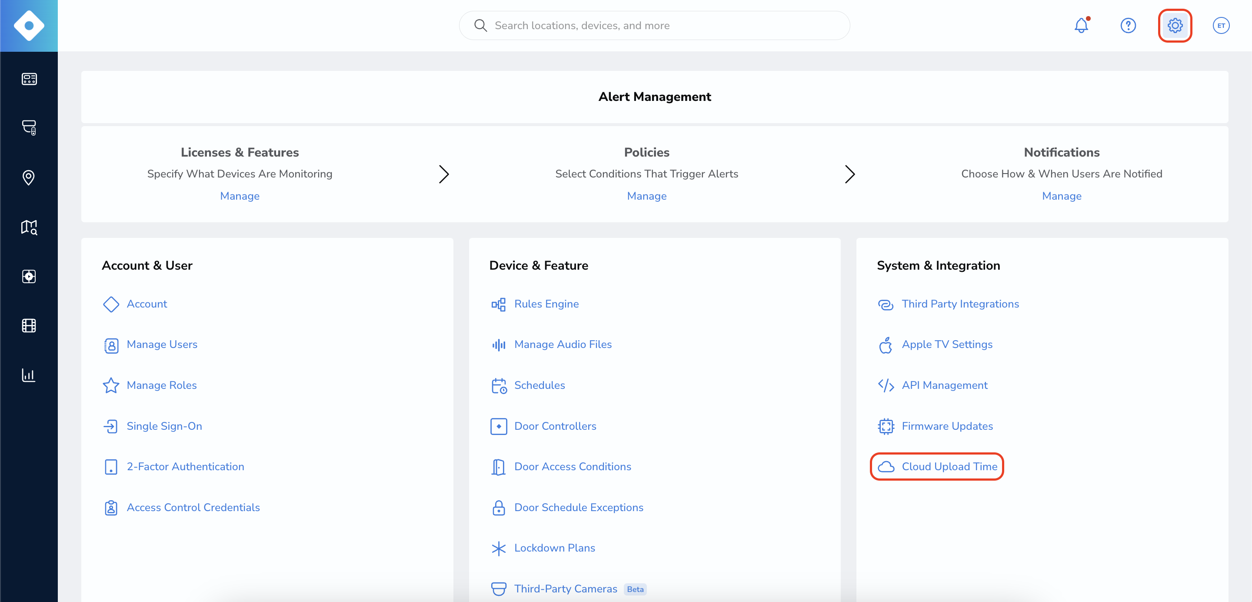The image size is (1252, 602).
Task: Open the Third Party Integrations link
Action: pos(960,304)
